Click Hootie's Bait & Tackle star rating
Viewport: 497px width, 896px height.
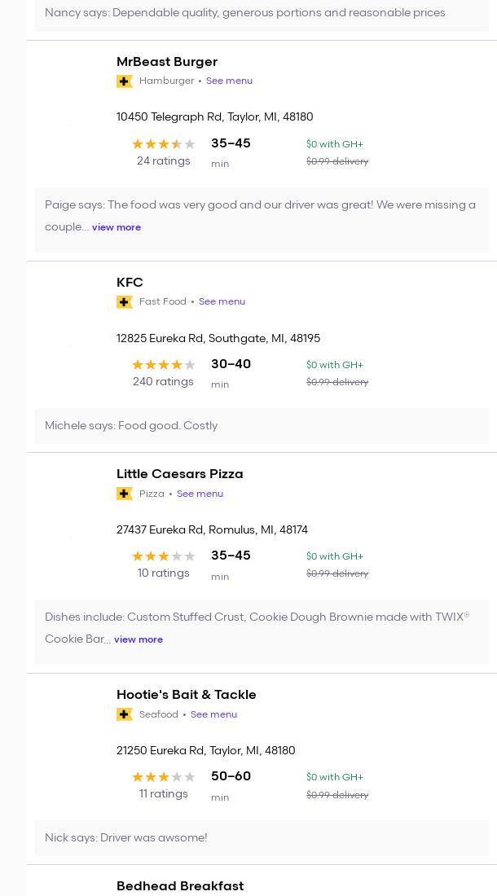tap(163, 777)
